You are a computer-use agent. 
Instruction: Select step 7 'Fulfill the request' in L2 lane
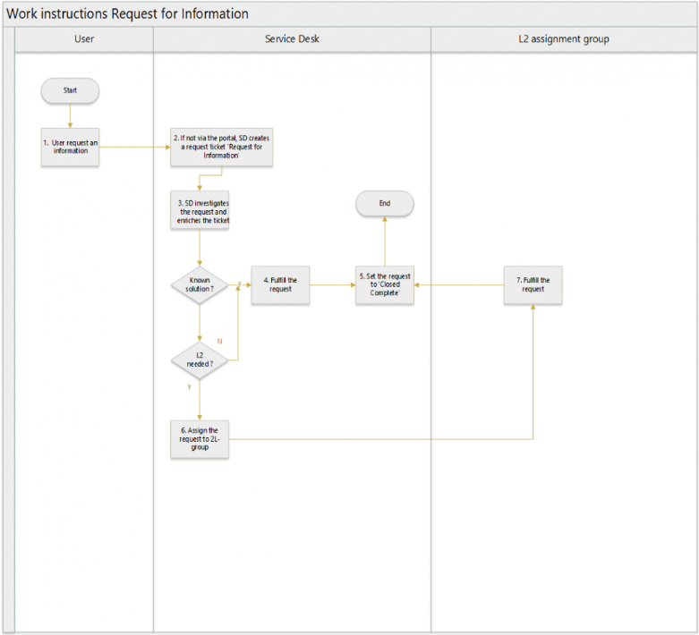tap(533, 284)
